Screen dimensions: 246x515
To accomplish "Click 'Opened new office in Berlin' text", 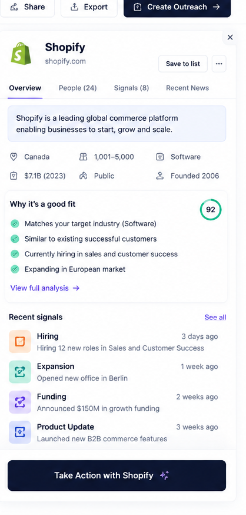I will (x=82, y=378).
